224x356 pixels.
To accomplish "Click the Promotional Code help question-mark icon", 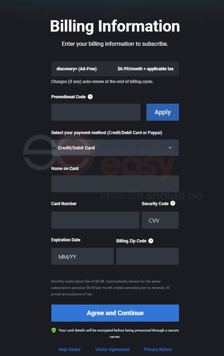I will [x=90, y=97].
